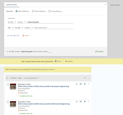Collapse the Search Criteria panel chevron
The image size is (123, 115).
pyautogui.click(x=105, y=5)
